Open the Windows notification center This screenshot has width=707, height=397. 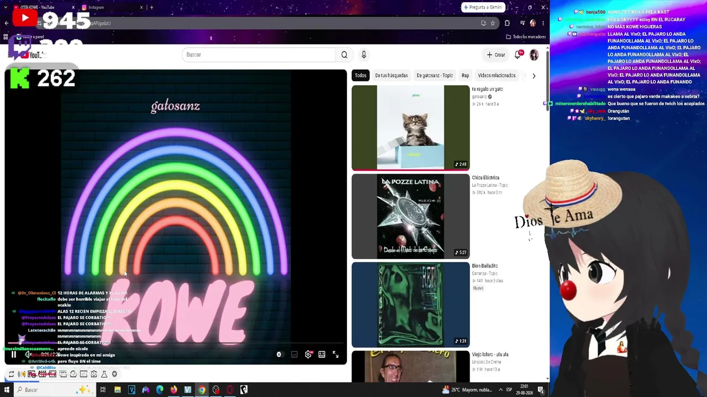[x=541, y=390]
